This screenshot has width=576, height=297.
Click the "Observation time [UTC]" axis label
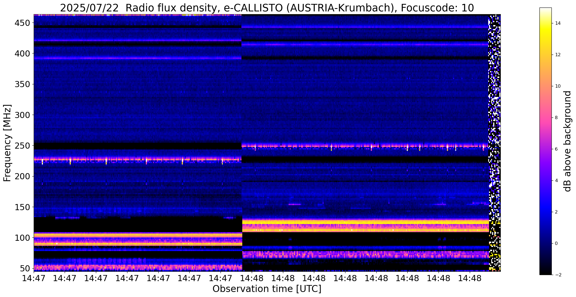[x=267, y=289]
